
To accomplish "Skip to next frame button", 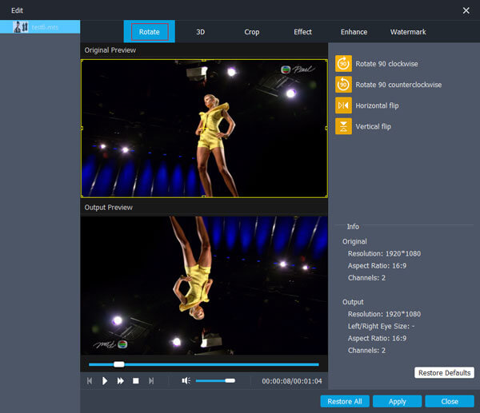I will [x=151, y=381].
